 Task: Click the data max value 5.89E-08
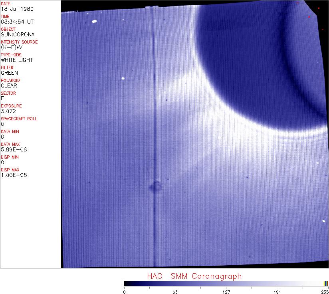pyautogui.click(x=14, y=149)
